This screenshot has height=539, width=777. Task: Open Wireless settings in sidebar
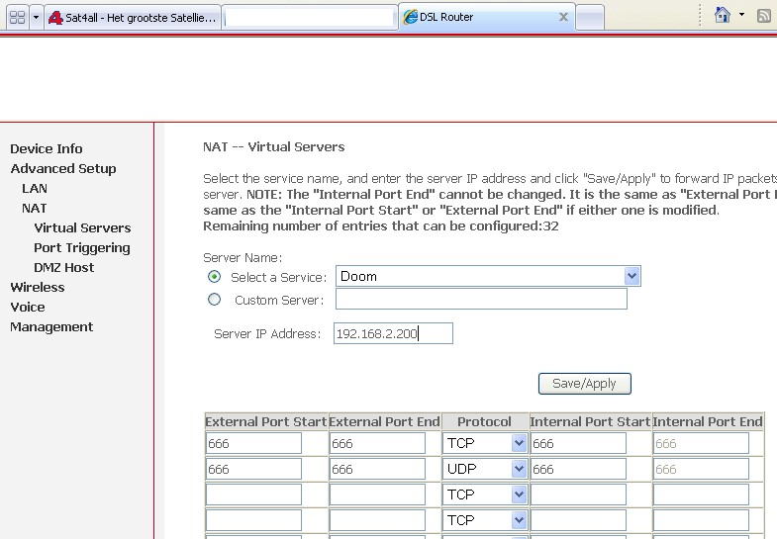38,287
